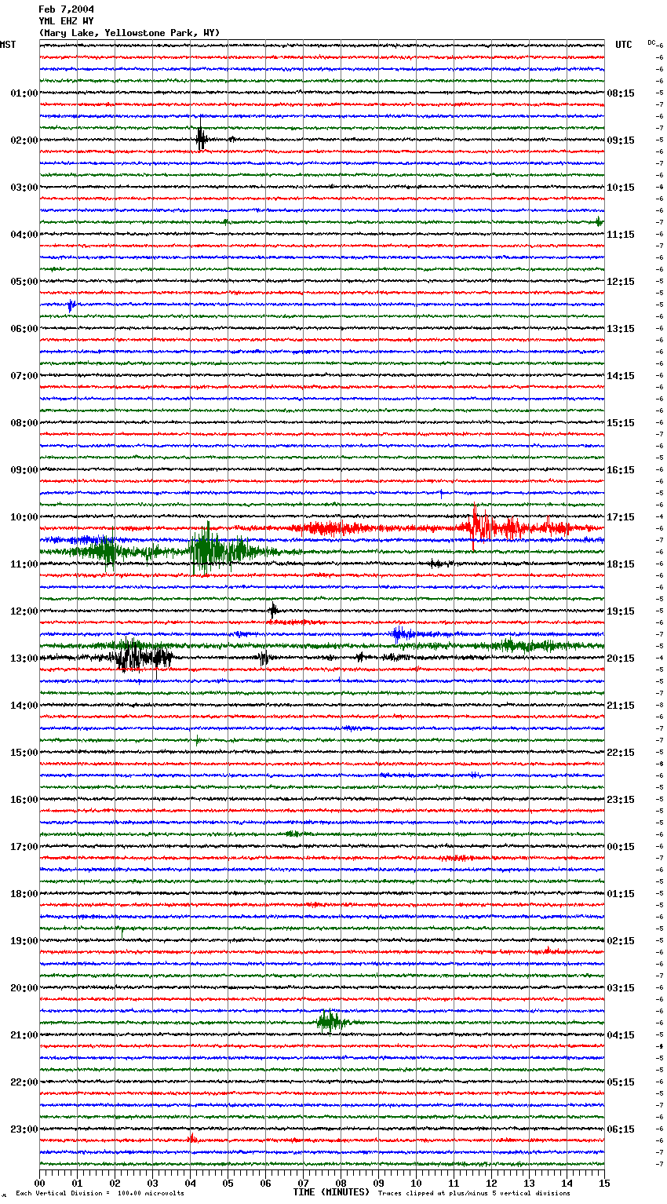The image size is (667, 1204).
Task: Click the UTC label '12:15'
Action: tap(621, 282)
